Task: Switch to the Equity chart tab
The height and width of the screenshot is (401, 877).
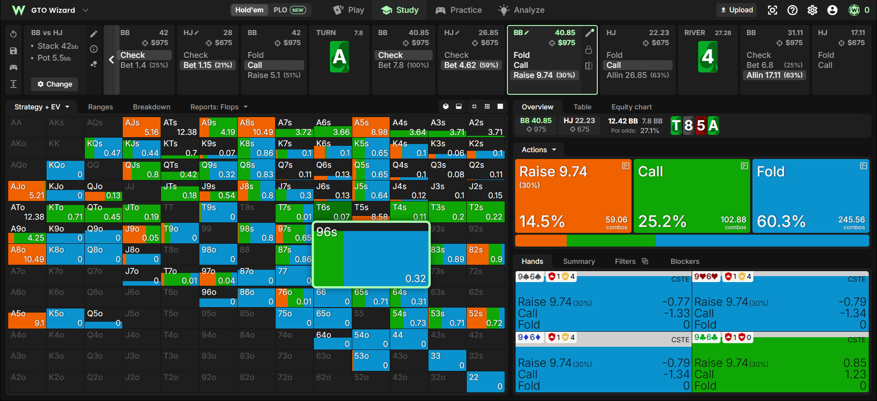Action: (x=632, y=107)
